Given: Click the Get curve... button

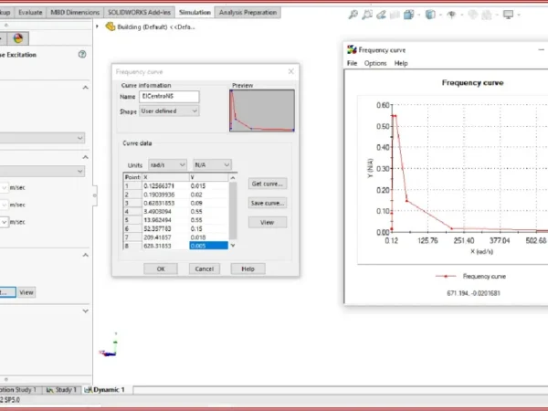Looking at the screenshot, I should (268, 184).
